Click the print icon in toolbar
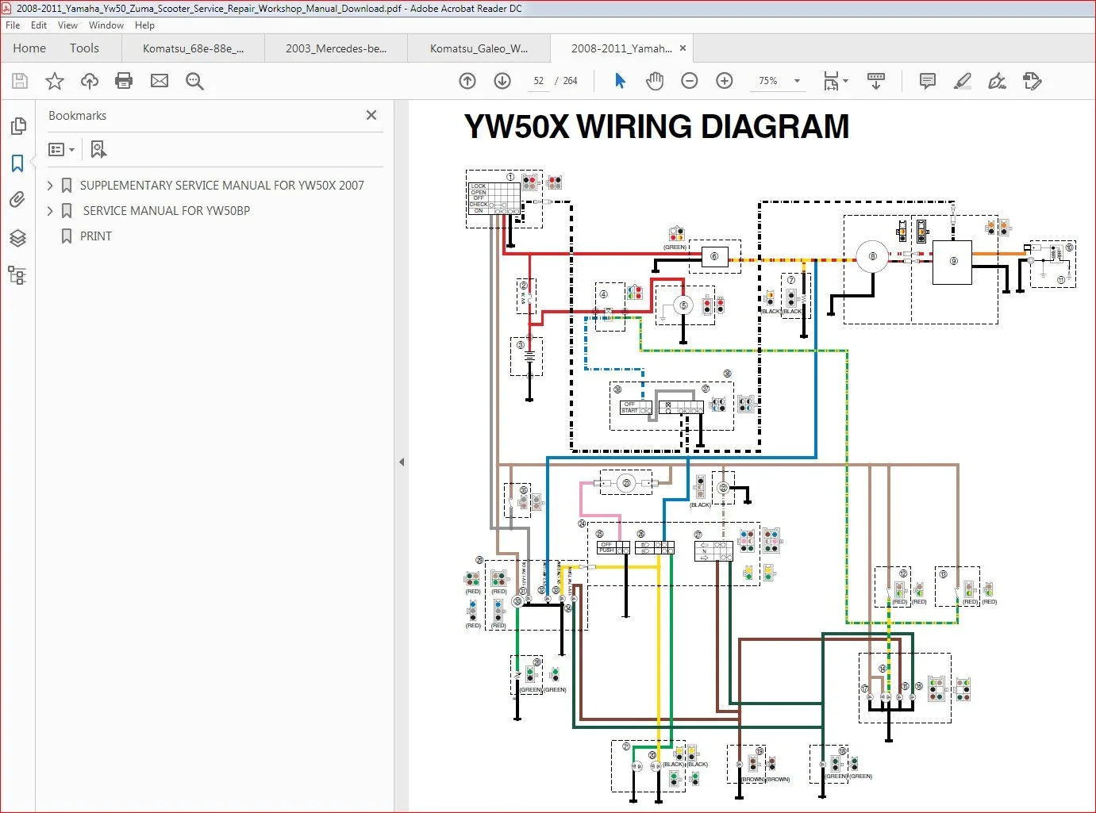 click(x=124, y=81)
